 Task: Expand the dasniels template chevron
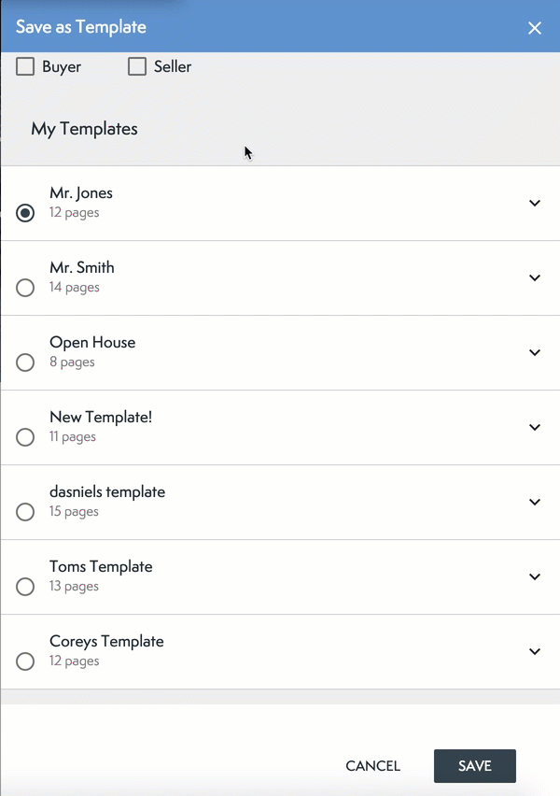[535, 503]
